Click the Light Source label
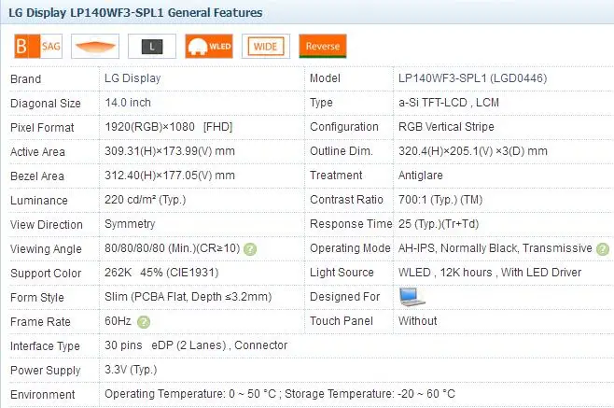Viewport: 614px width, 408px height. click(342, 273)
